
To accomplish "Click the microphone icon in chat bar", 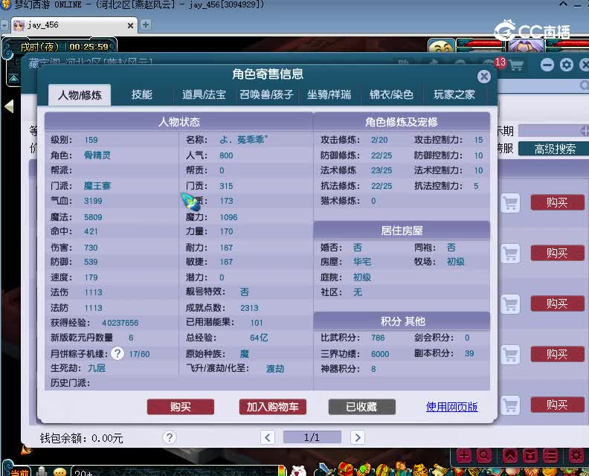I will click(42, 472).
